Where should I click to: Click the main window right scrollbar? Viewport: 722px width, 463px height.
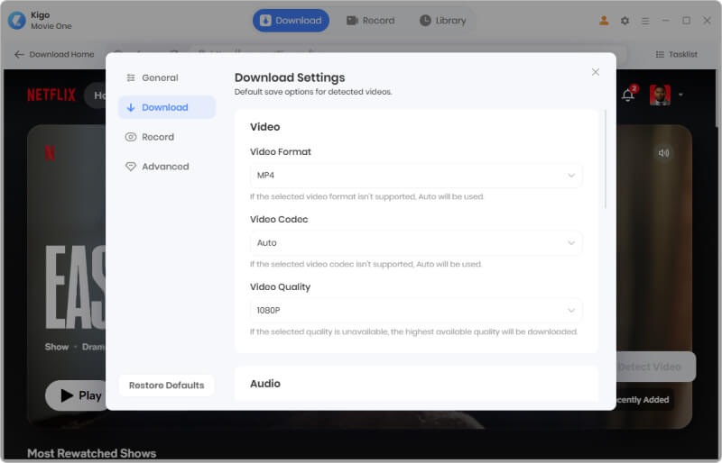(718, 99)
